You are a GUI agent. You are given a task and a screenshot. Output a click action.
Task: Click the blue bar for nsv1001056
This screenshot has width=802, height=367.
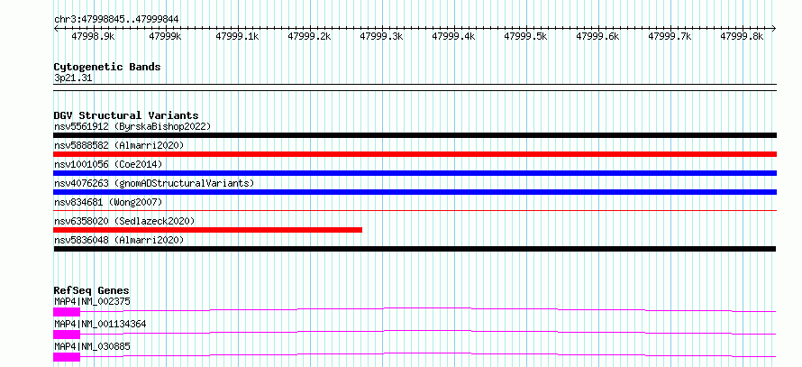point(415,173)
